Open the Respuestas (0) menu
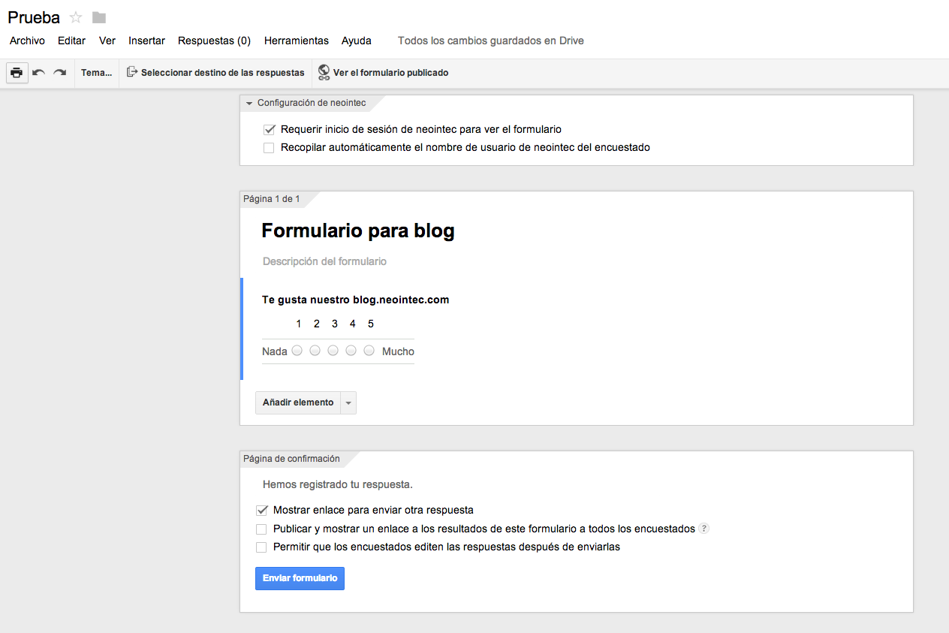The image size is (949, 633). click(214, 41)
